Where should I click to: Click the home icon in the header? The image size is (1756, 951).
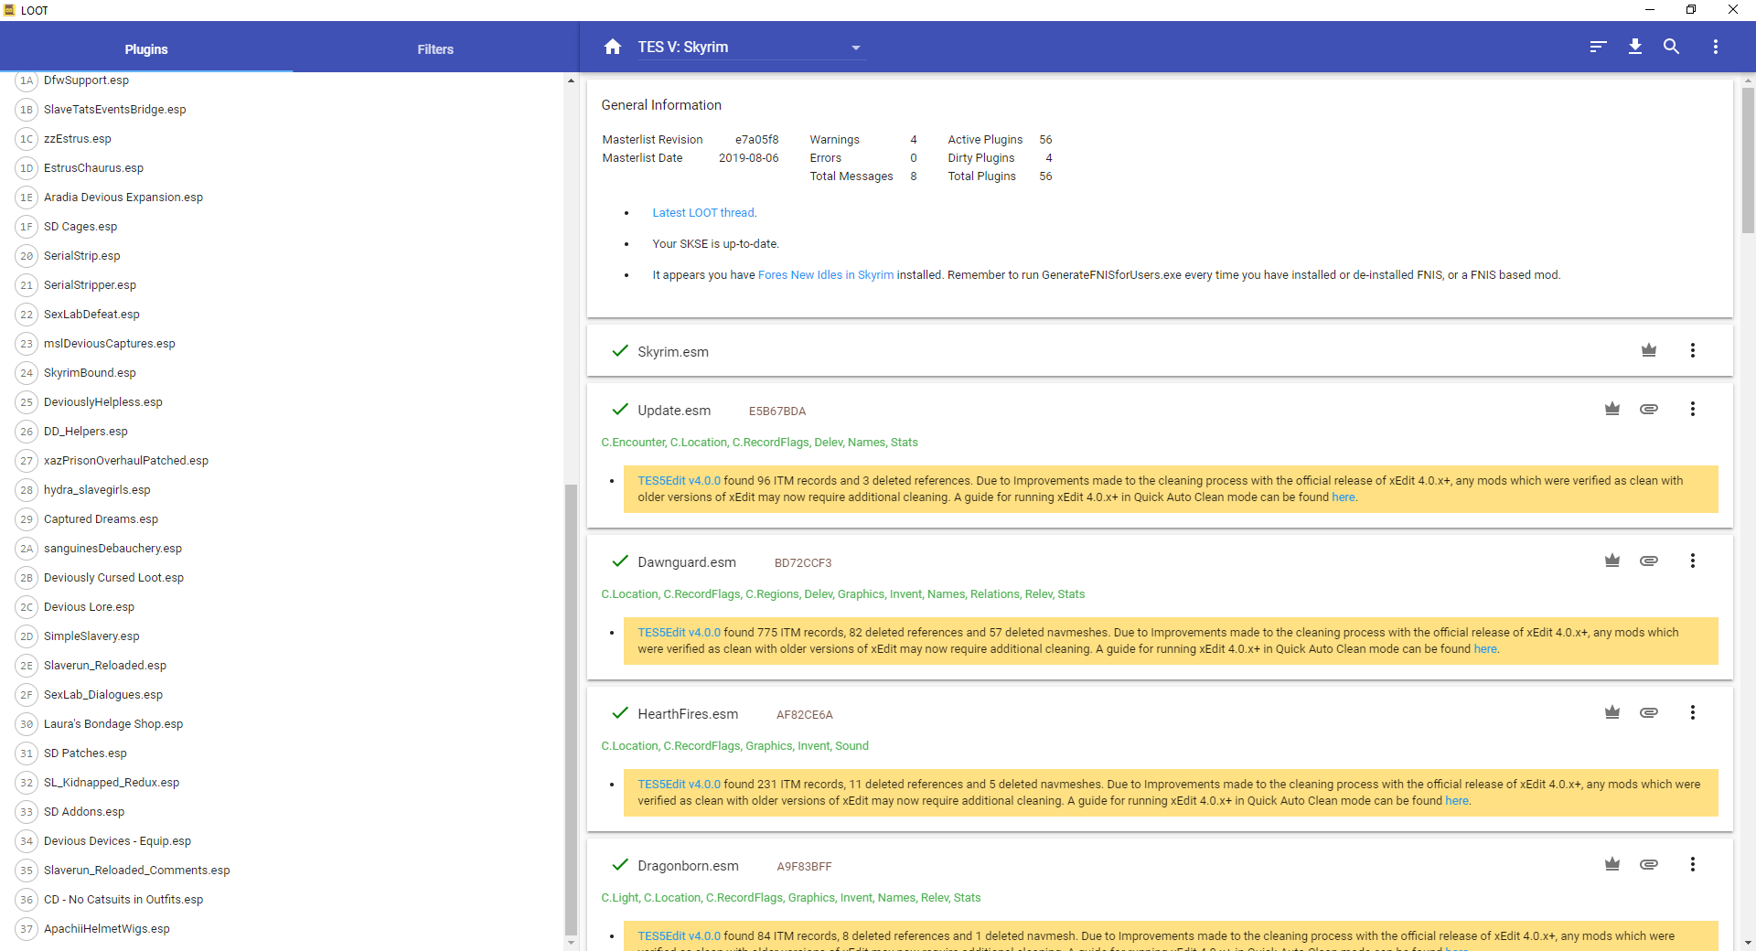pyautogui.click(x=613, y=47)
